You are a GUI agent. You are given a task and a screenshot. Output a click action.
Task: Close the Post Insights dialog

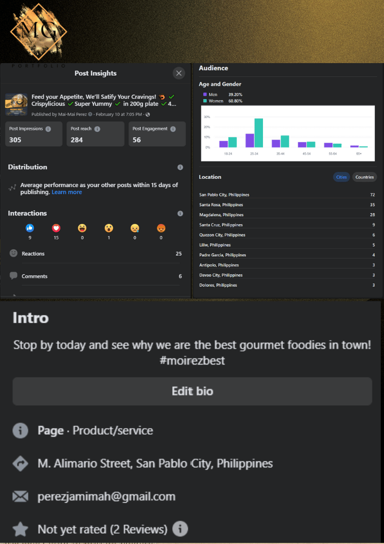tap(179, 73)
